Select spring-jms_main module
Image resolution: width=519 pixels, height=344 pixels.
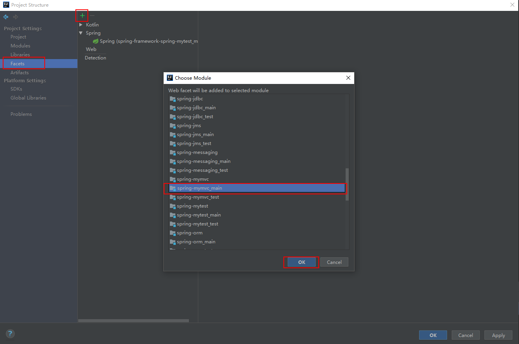[x=257, y=134]
